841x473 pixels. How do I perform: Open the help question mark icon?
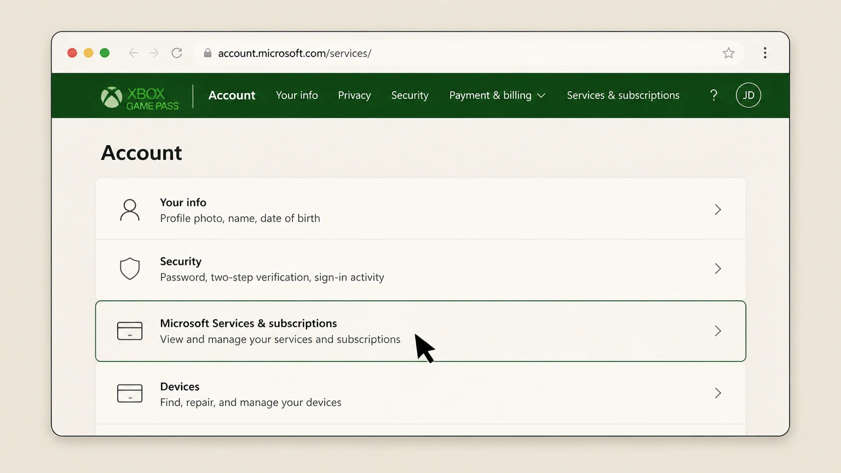coord(713,95)
